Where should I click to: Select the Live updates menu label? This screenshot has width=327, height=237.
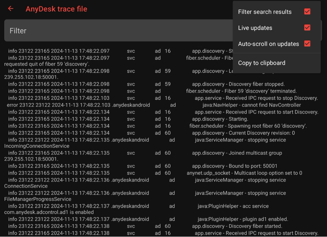(255, 28)
